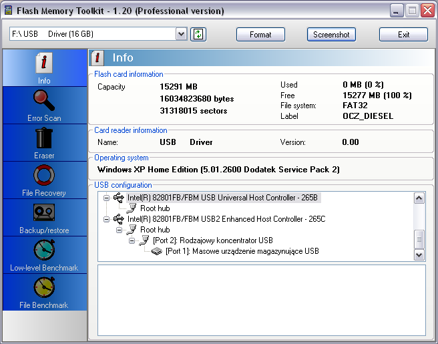Viewport: 438px width, 344px height.
Task: Click USB icon of Enhanced Host Controller
Action: tap(119, 219)
